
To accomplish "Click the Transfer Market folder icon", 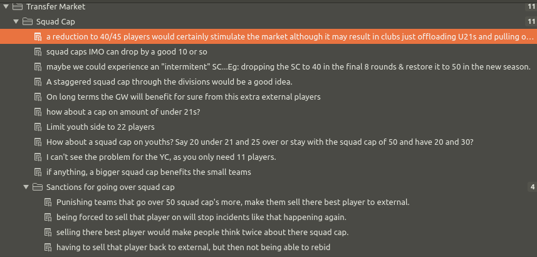I will point(18,7).
